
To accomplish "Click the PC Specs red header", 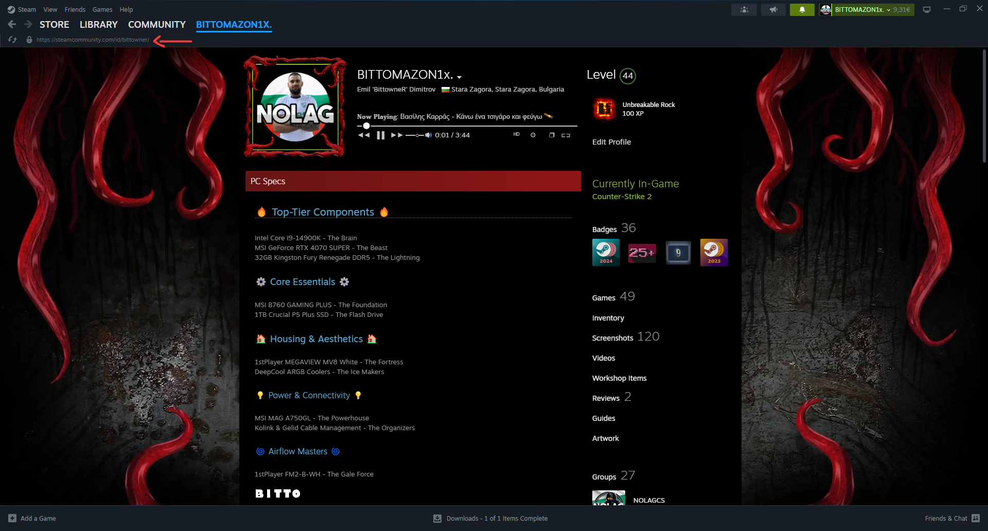I will pyautogui.click(x=413, y=181).
